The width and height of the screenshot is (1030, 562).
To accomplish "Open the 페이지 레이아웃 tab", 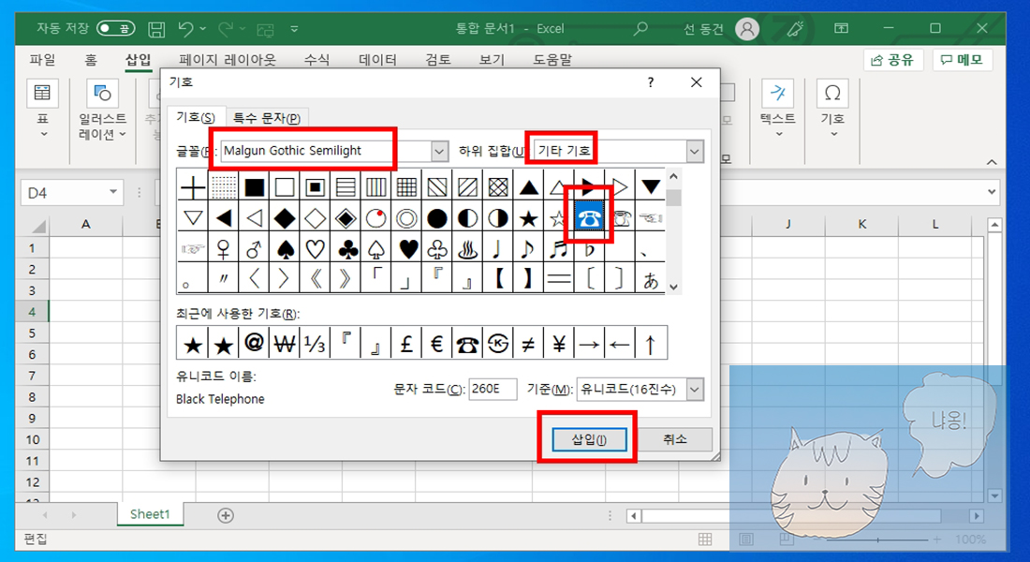I will pos(228,60).
